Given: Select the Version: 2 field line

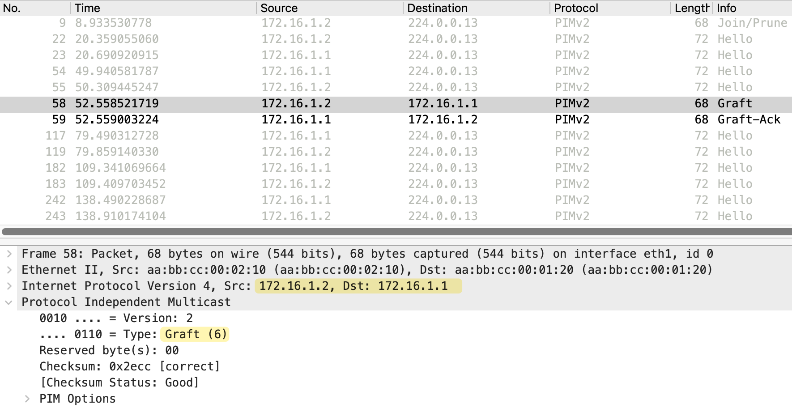Looking at the screenshot, I should [116, 319].
